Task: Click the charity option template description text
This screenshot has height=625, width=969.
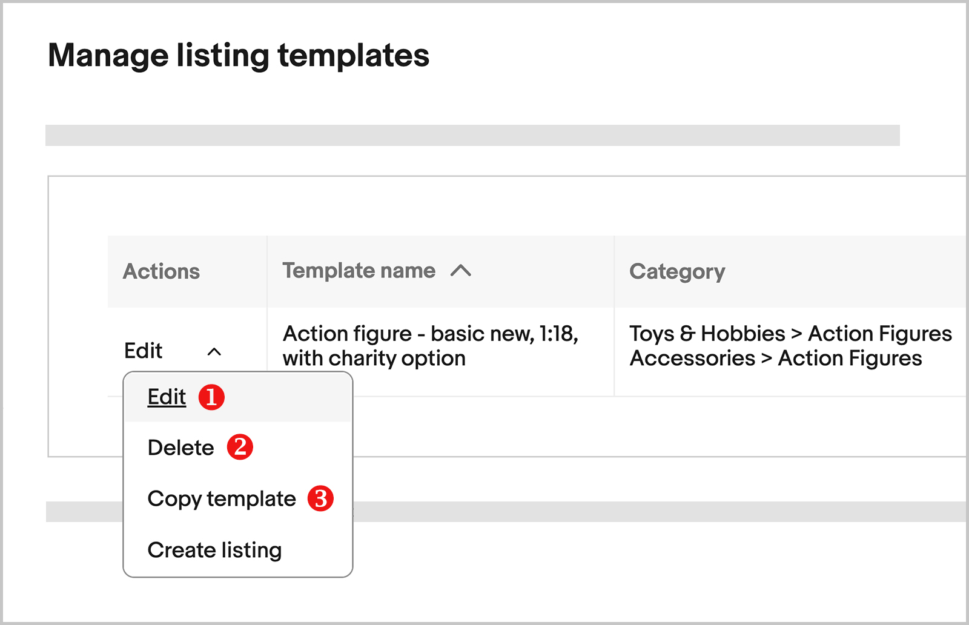Action: coord(374,358)
